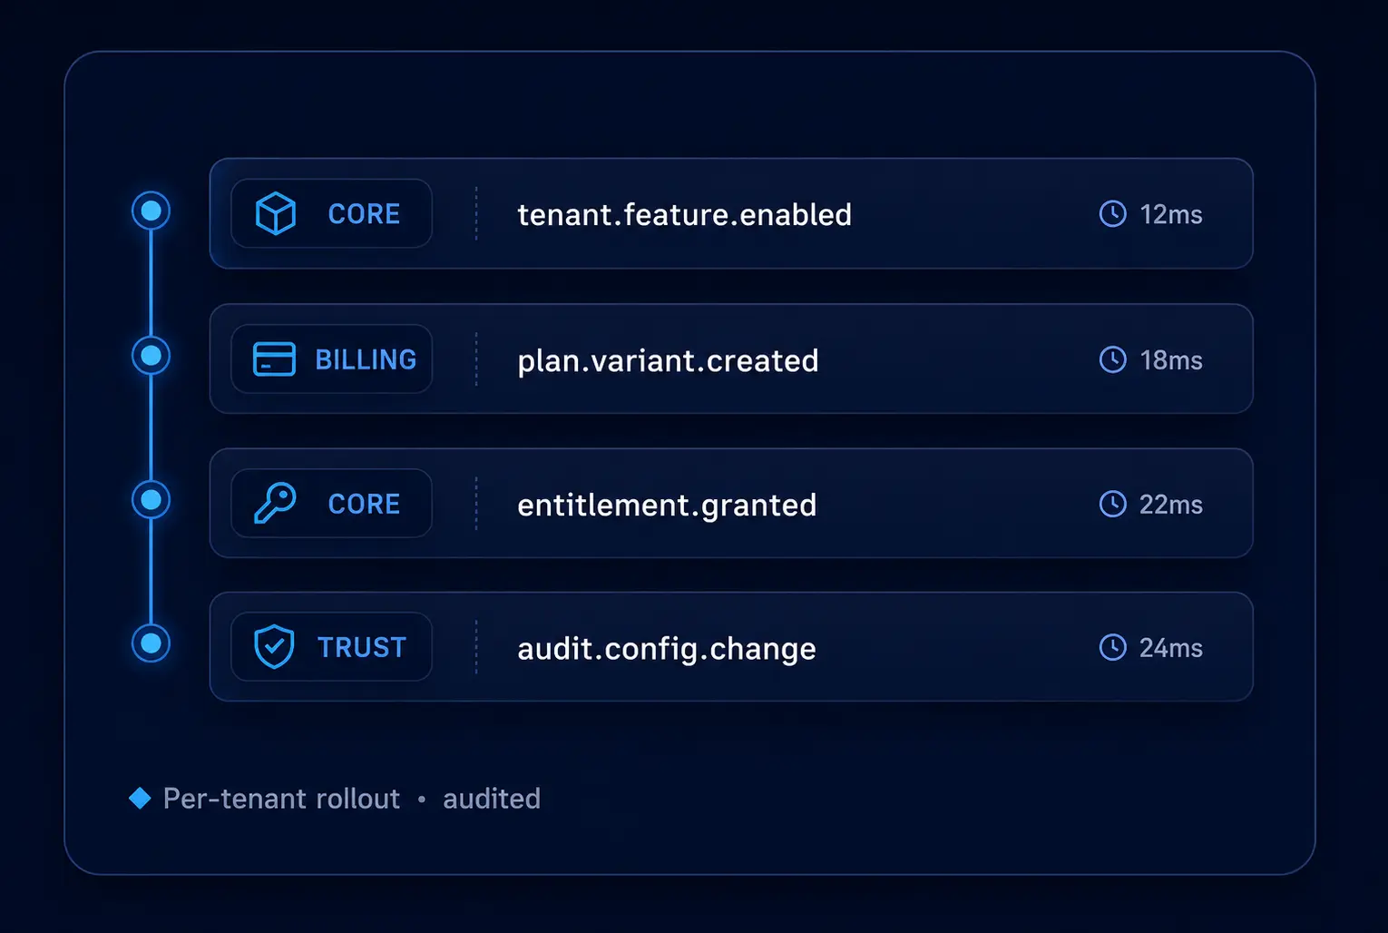Click the blue diamond icon before Per-tenant rollout
1388x933 pixels.
tap(140, 798)
